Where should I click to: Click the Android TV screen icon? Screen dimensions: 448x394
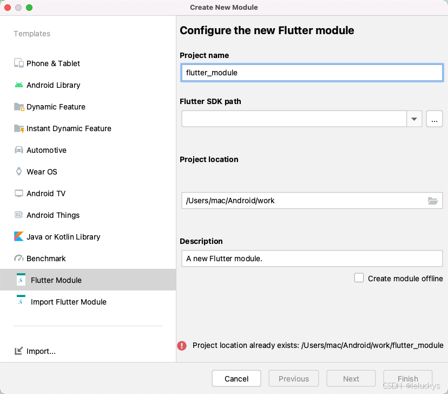pos(19,193)
